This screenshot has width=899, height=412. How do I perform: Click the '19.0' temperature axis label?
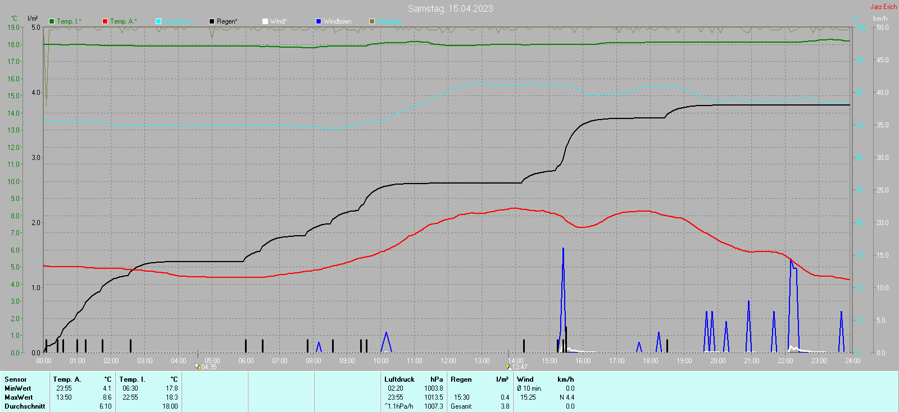point(13,27)
